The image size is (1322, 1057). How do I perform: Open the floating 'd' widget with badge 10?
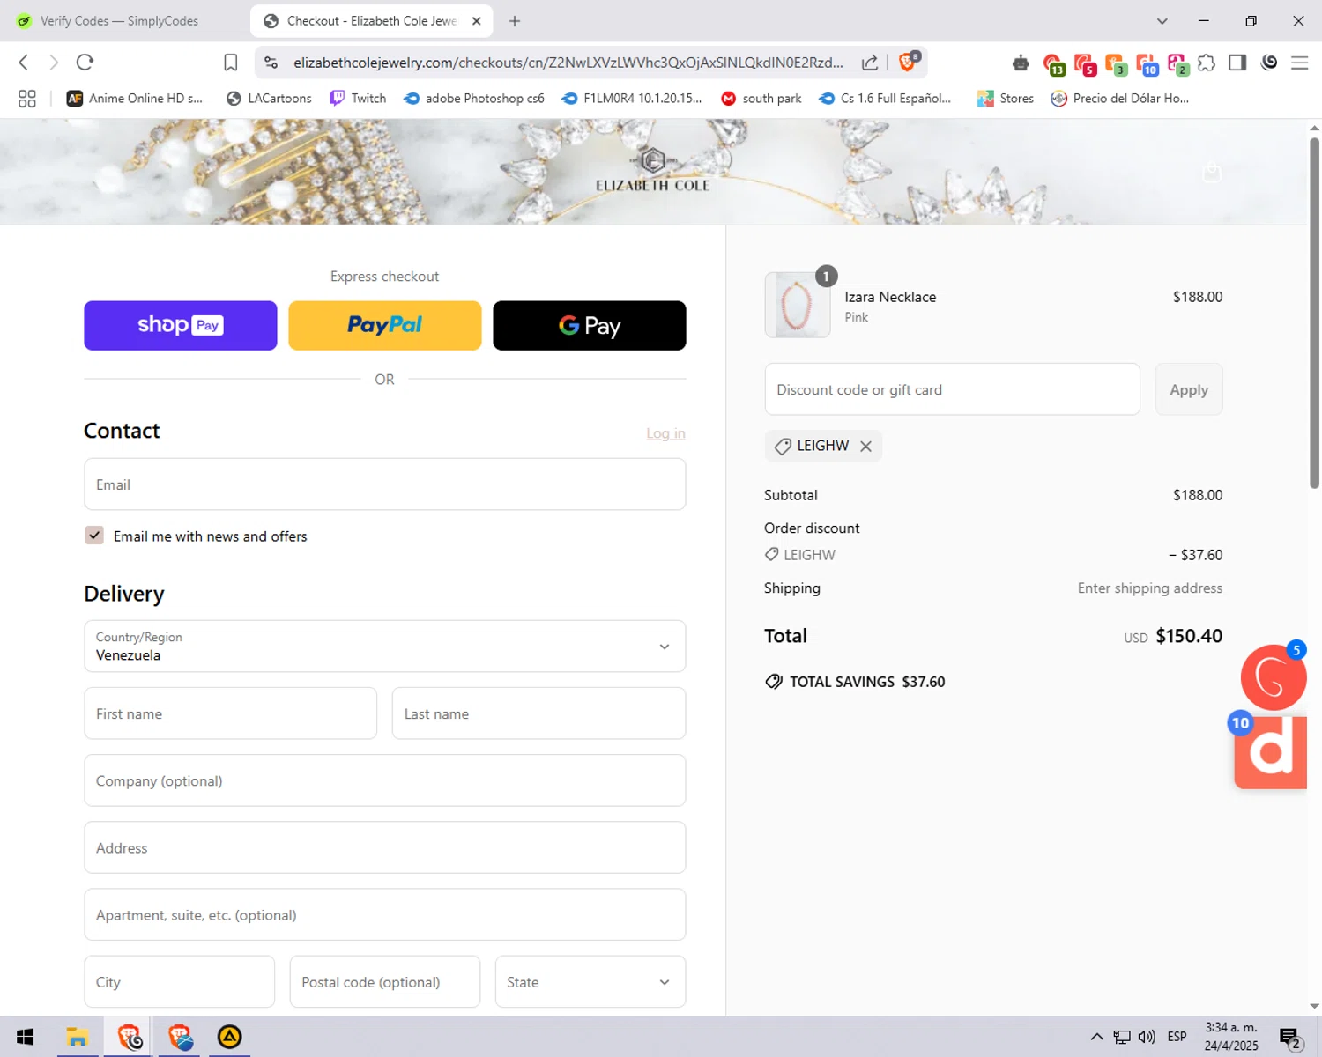[1270, 752]
